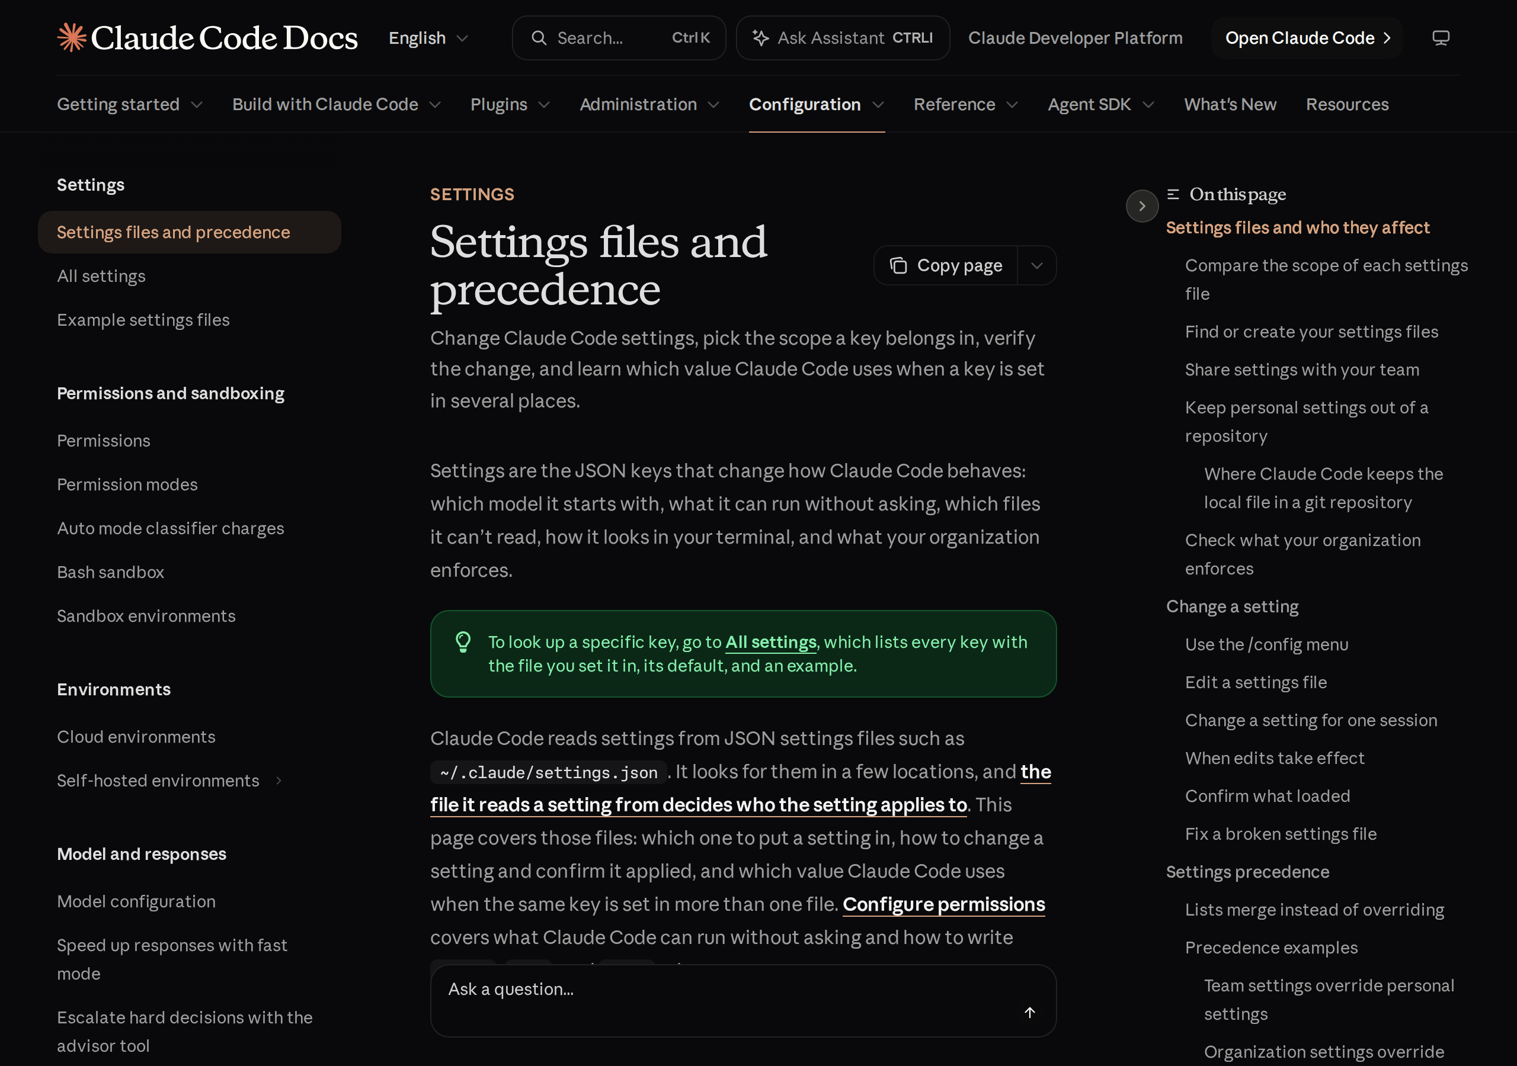Image resolution: width=1517 pixels, height=1066 pixels.
Task: Open Sandbox environments sidebar page
Action: 146,615
